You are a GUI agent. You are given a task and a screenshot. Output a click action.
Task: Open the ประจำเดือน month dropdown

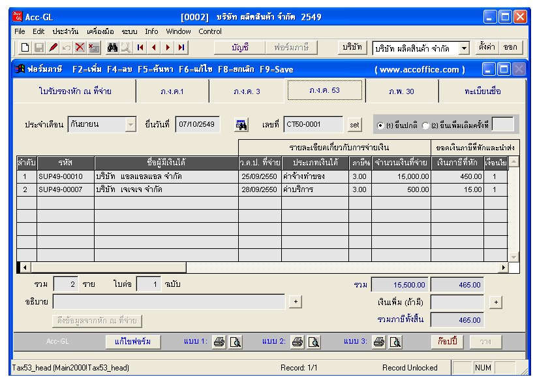130,125
